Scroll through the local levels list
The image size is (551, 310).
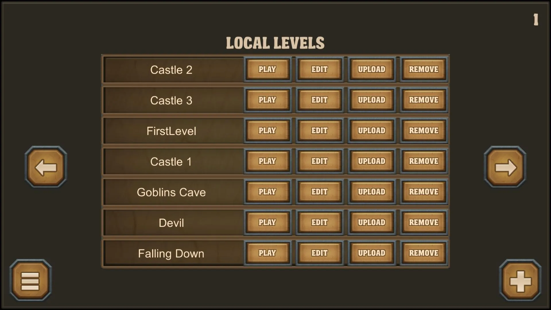[x=505, y=167]
